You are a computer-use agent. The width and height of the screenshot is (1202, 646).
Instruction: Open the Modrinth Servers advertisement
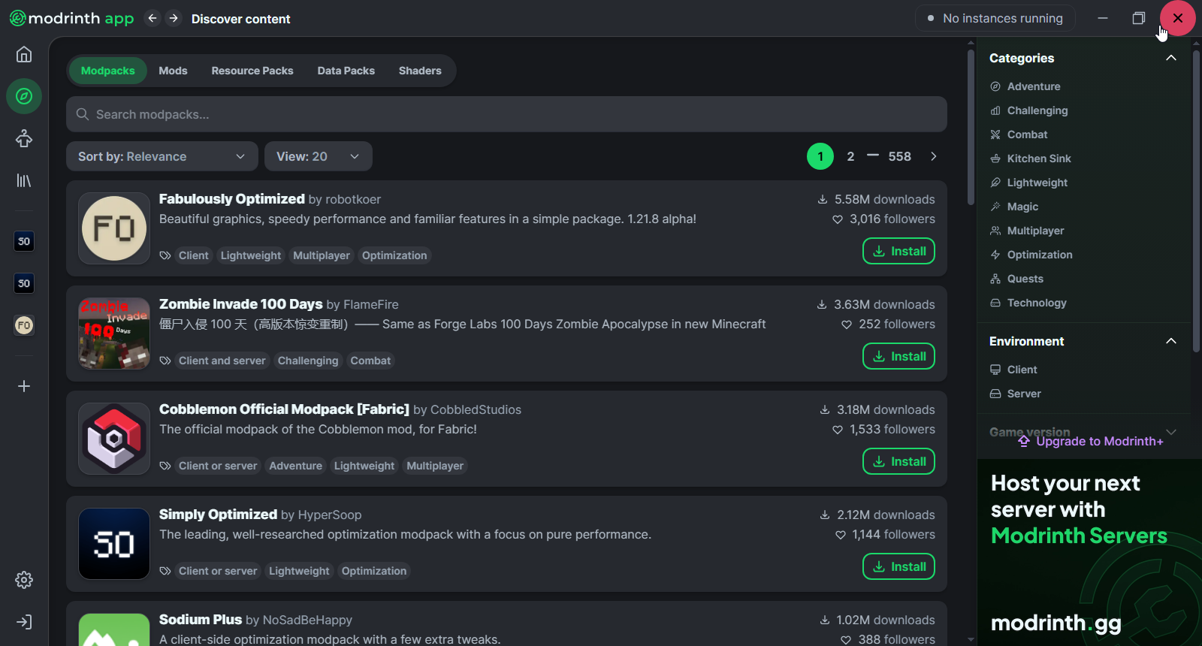pos(1089,553)
